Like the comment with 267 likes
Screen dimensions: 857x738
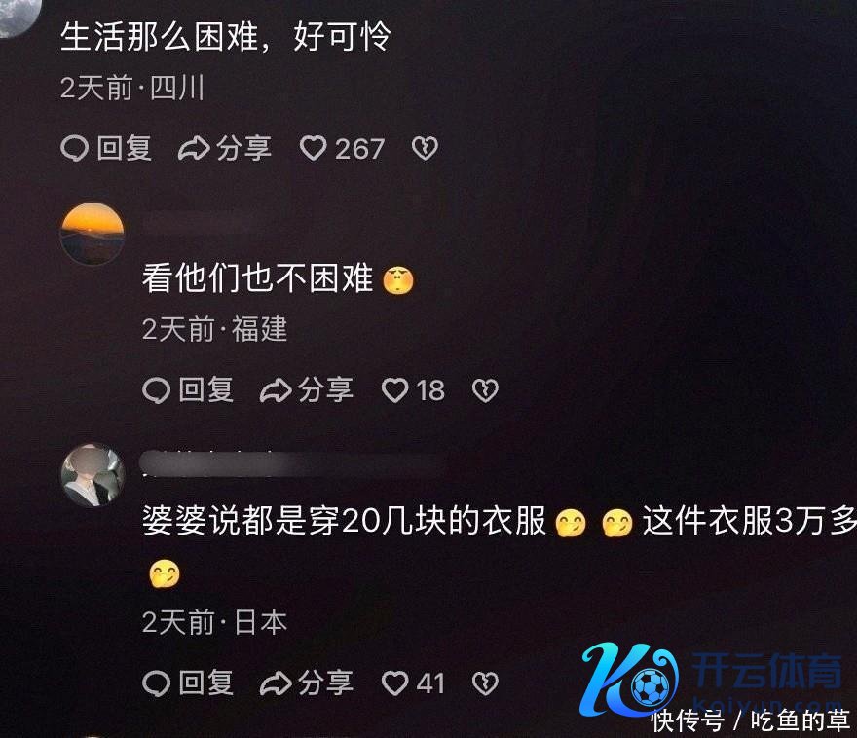314,149
